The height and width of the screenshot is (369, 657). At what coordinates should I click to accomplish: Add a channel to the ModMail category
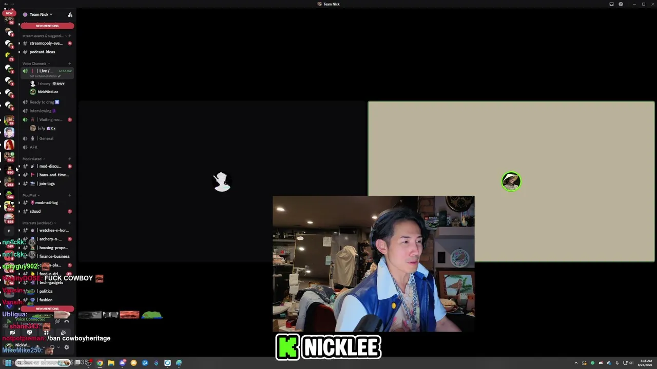(70, 195)
